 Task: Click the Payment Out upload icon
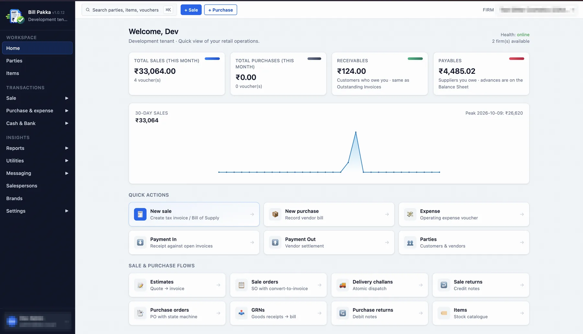275,242
